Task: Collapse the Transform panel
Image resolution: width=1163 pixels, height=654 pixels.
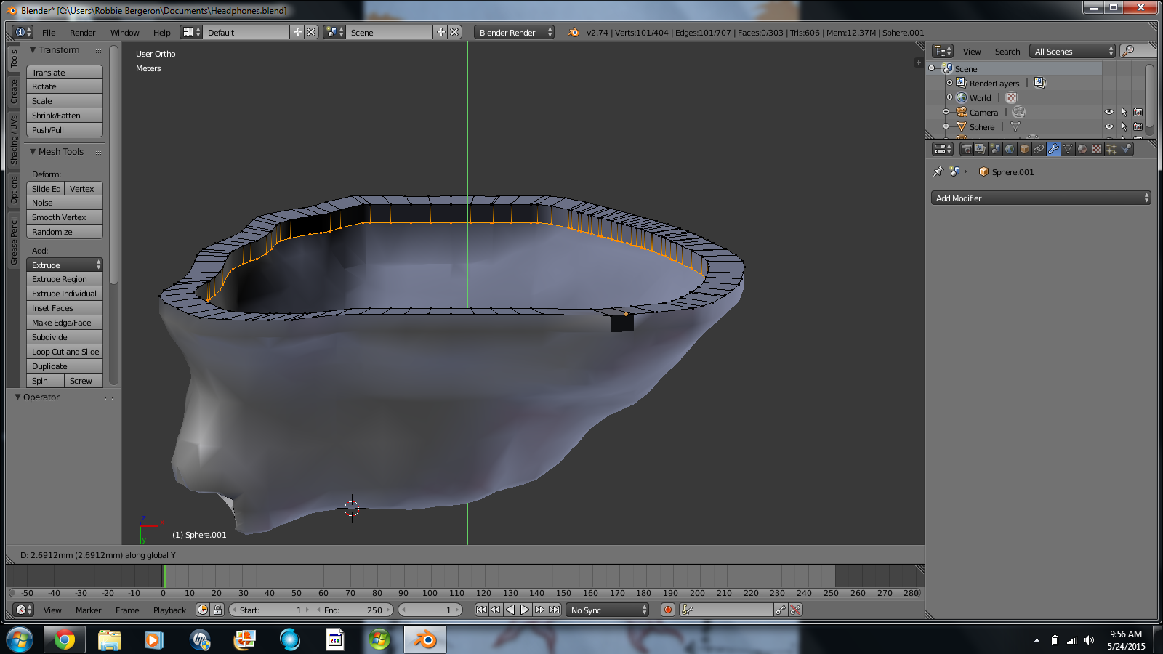Action: tap(33, 50)
